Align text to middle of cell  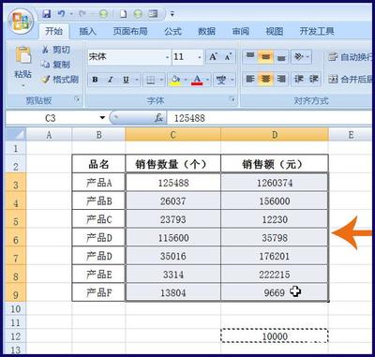click(265, 57)
